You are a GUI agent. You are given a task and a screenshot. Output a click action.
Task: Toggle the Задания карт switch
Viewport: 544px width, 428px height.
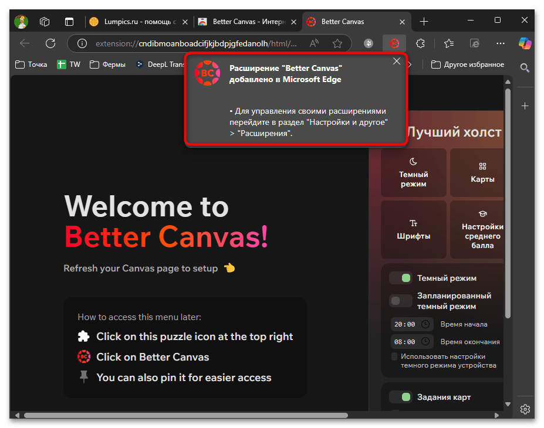tap(401, 397)
